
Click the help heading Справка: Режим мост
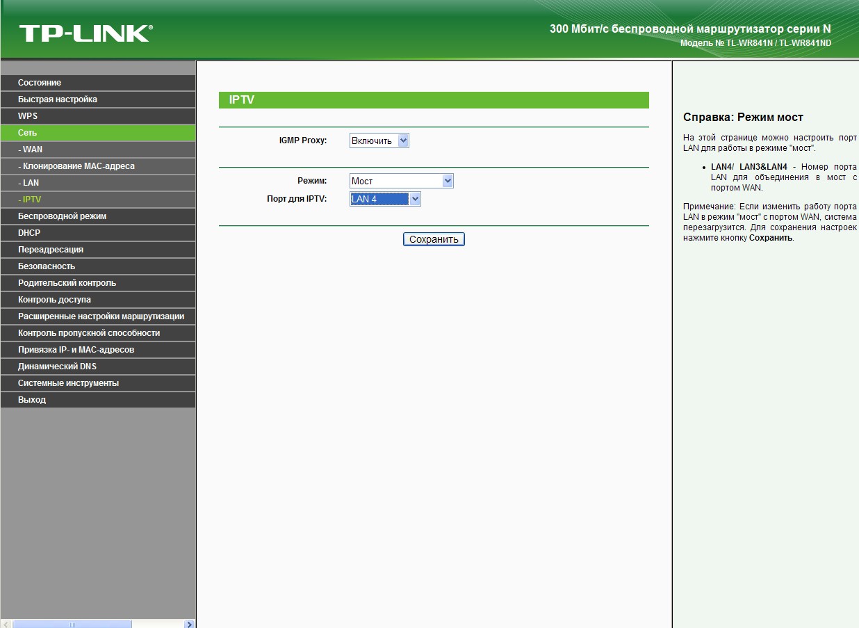(x=744, y=117)
